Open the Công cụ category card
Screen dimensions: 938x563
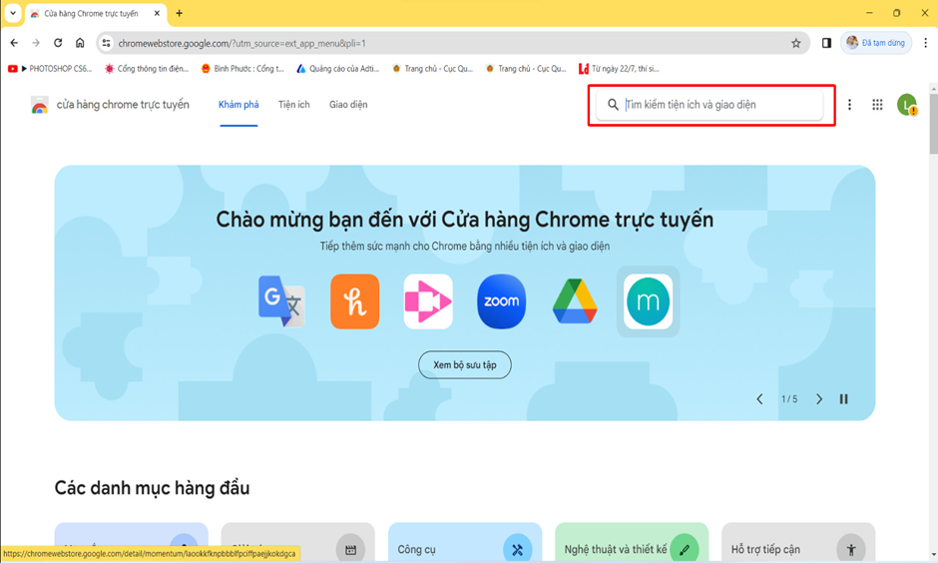[465, 543]
